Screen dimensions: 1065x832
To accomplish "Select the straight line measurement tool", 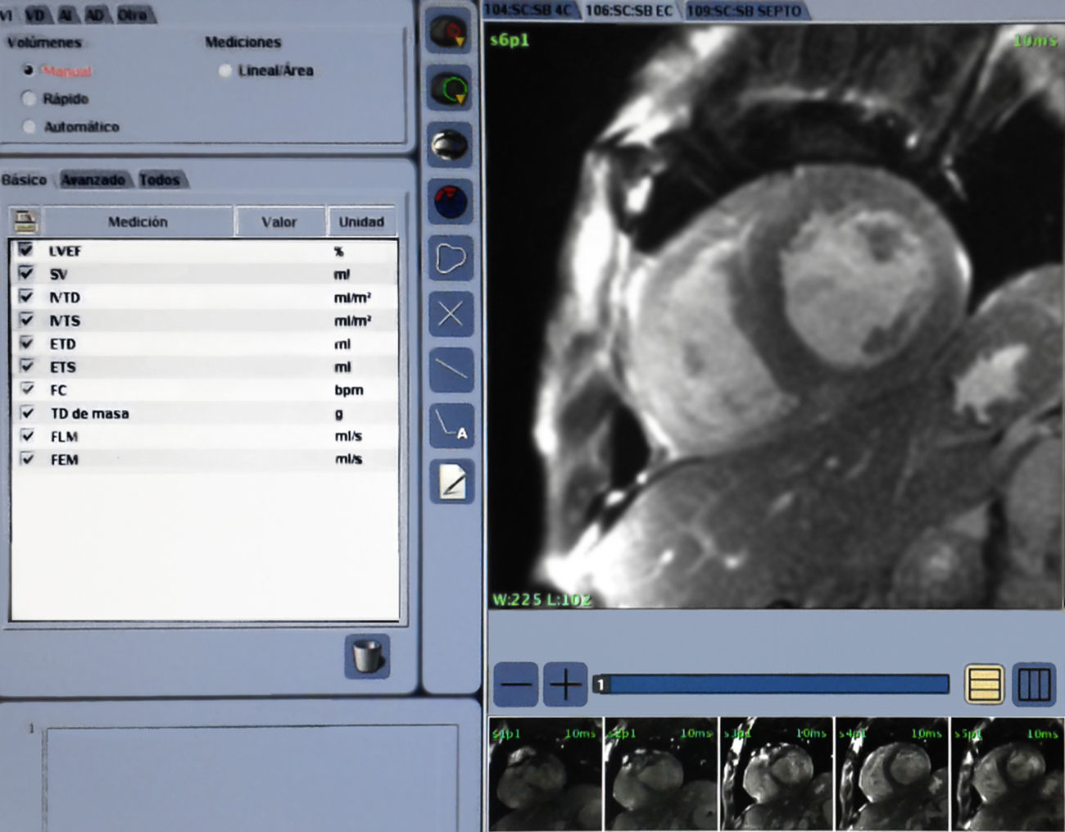I will [x=451, y=370].
